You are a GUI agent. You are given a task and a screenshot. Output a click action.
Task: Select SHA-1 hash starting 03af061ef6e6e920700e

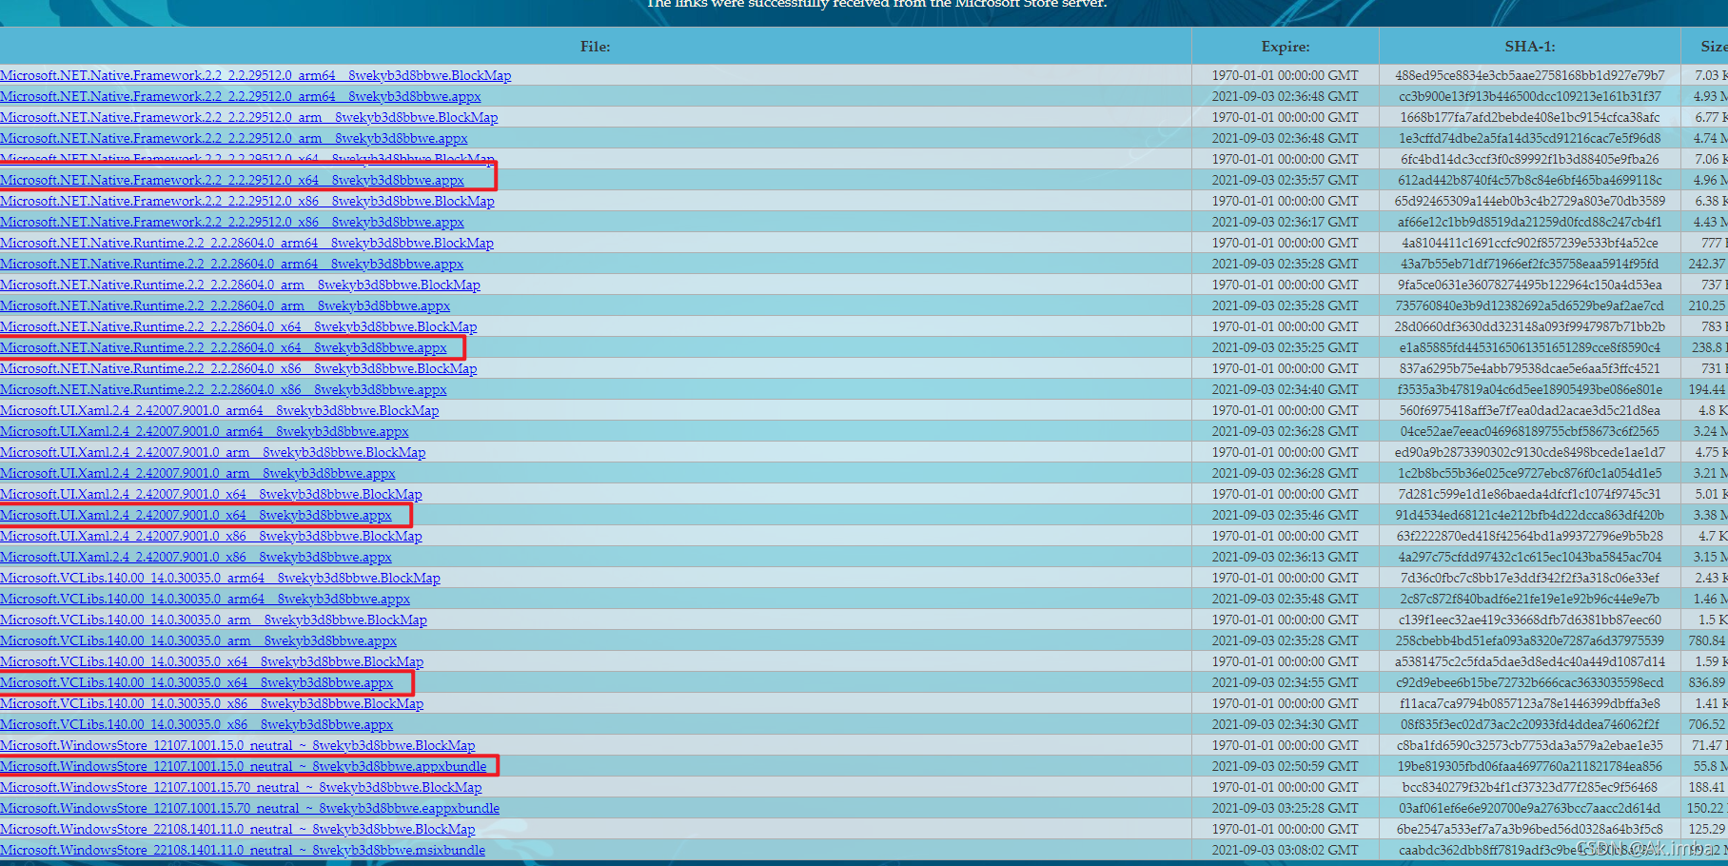coord(1530,808)
